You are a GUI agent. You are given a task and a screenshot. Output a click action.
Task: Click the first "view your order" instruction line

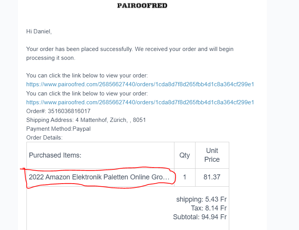pyautogui.click(x=87, y=76)
